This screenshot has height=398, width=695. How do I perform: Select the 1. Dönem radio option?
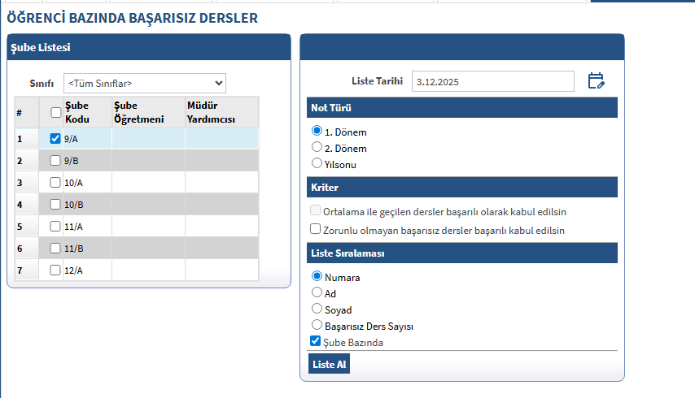click(x=317, y=131)
